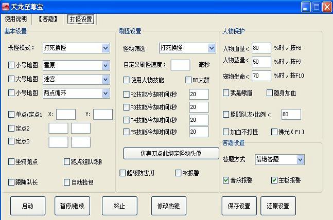
Task: Toggle the 跑点组队跟随 checkbox
Action: pyautogui.click(x=67, y=161)
